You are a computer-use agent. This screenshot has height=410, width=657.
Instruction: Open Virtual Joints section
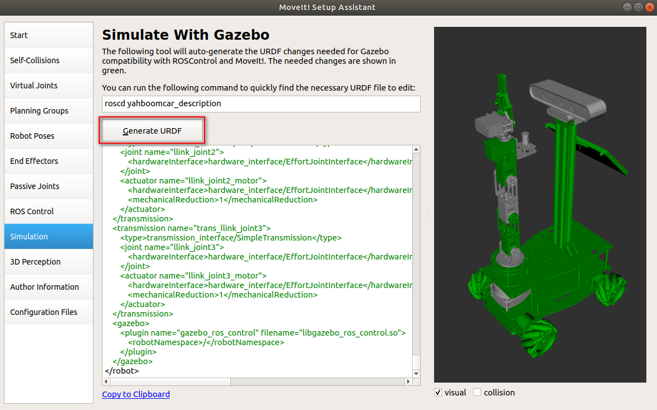tap(49, 86)
